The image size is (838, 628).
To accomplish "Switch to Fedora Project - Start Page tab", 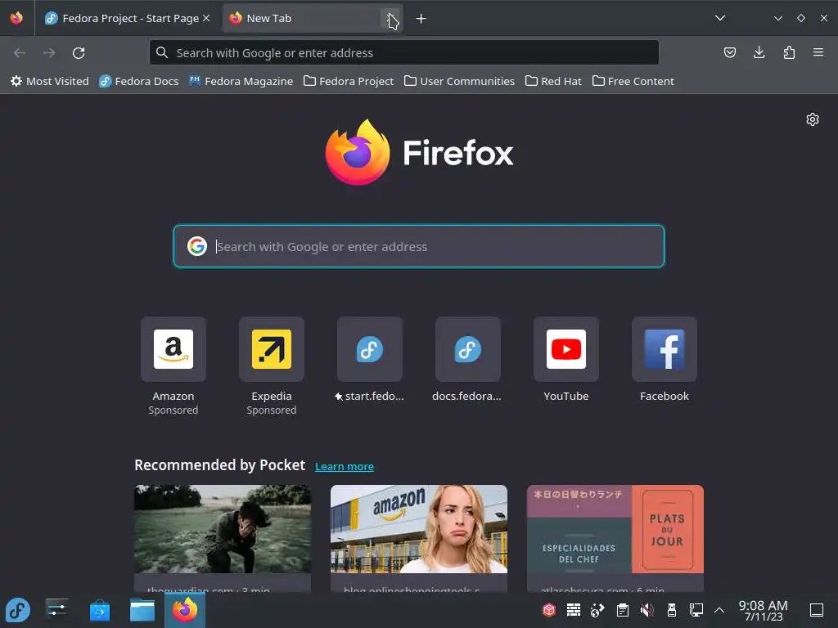I will click(x=128, y=18).
